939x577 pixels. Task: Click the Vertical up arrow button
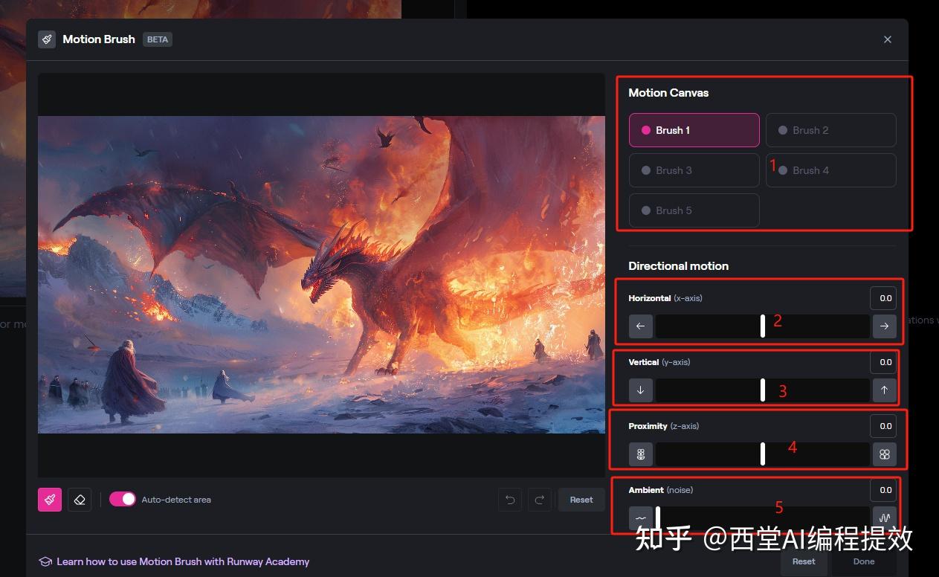[885, 390]
